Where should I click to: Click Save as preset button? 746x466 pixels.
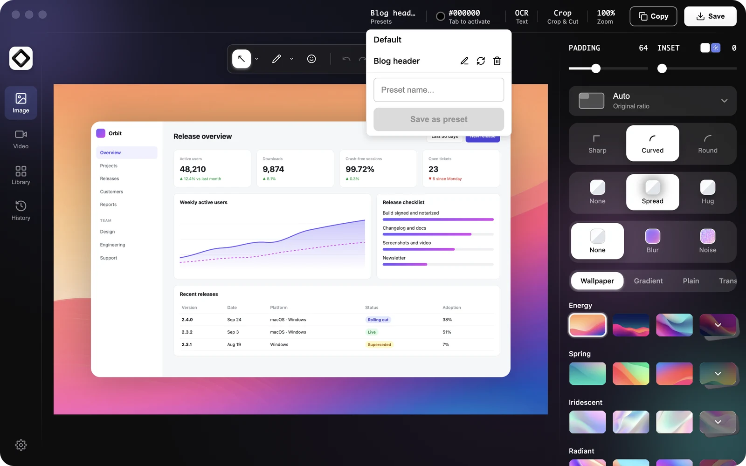click(x=439, y=119)
